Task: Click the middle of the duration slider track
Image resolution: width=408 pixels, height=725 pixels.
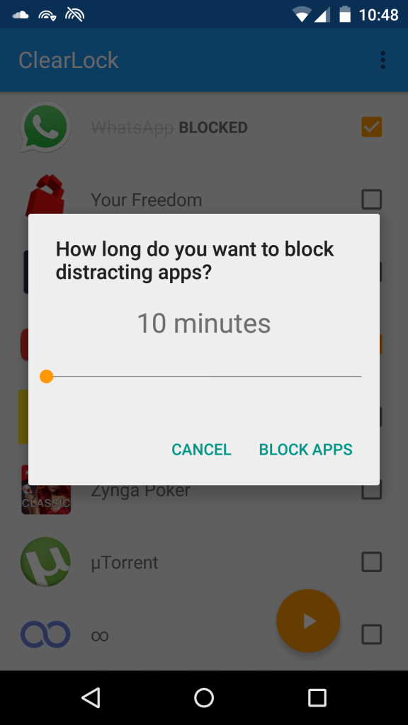Action: click(204, 377)
